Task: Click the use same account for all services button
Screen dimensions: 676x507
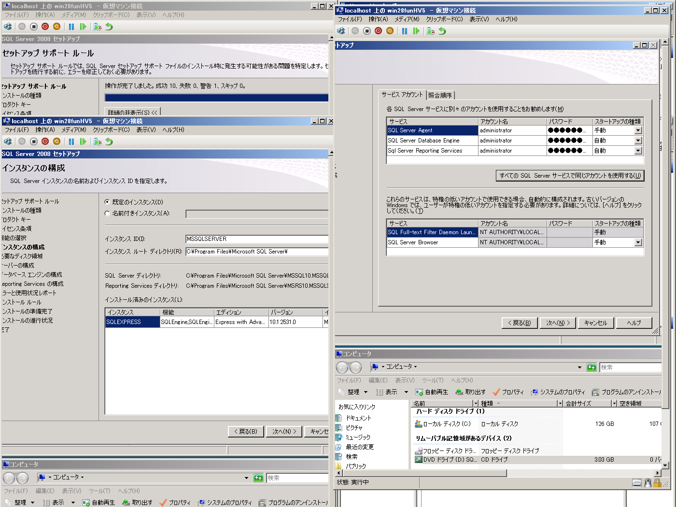Action: (x=570, y=175)
